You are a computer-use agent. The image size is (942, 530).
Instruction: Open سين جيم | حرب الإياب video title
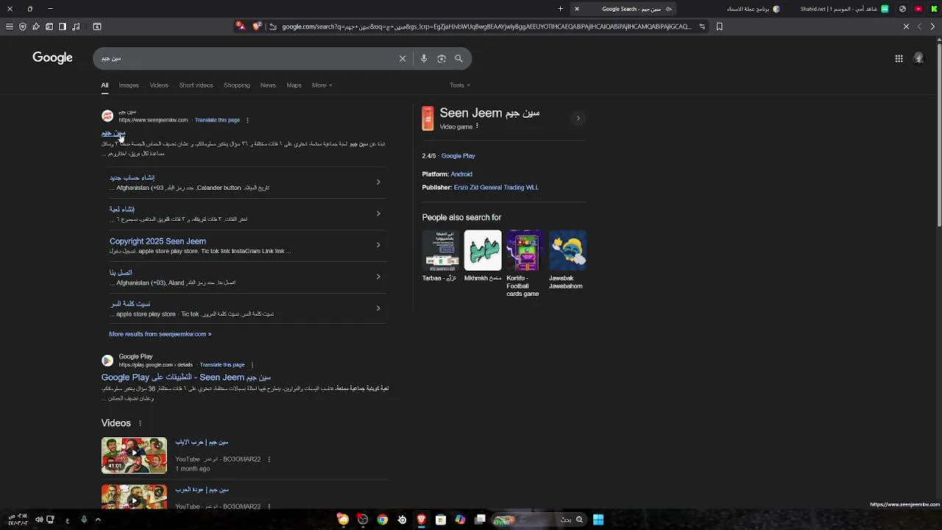[202, 442]
